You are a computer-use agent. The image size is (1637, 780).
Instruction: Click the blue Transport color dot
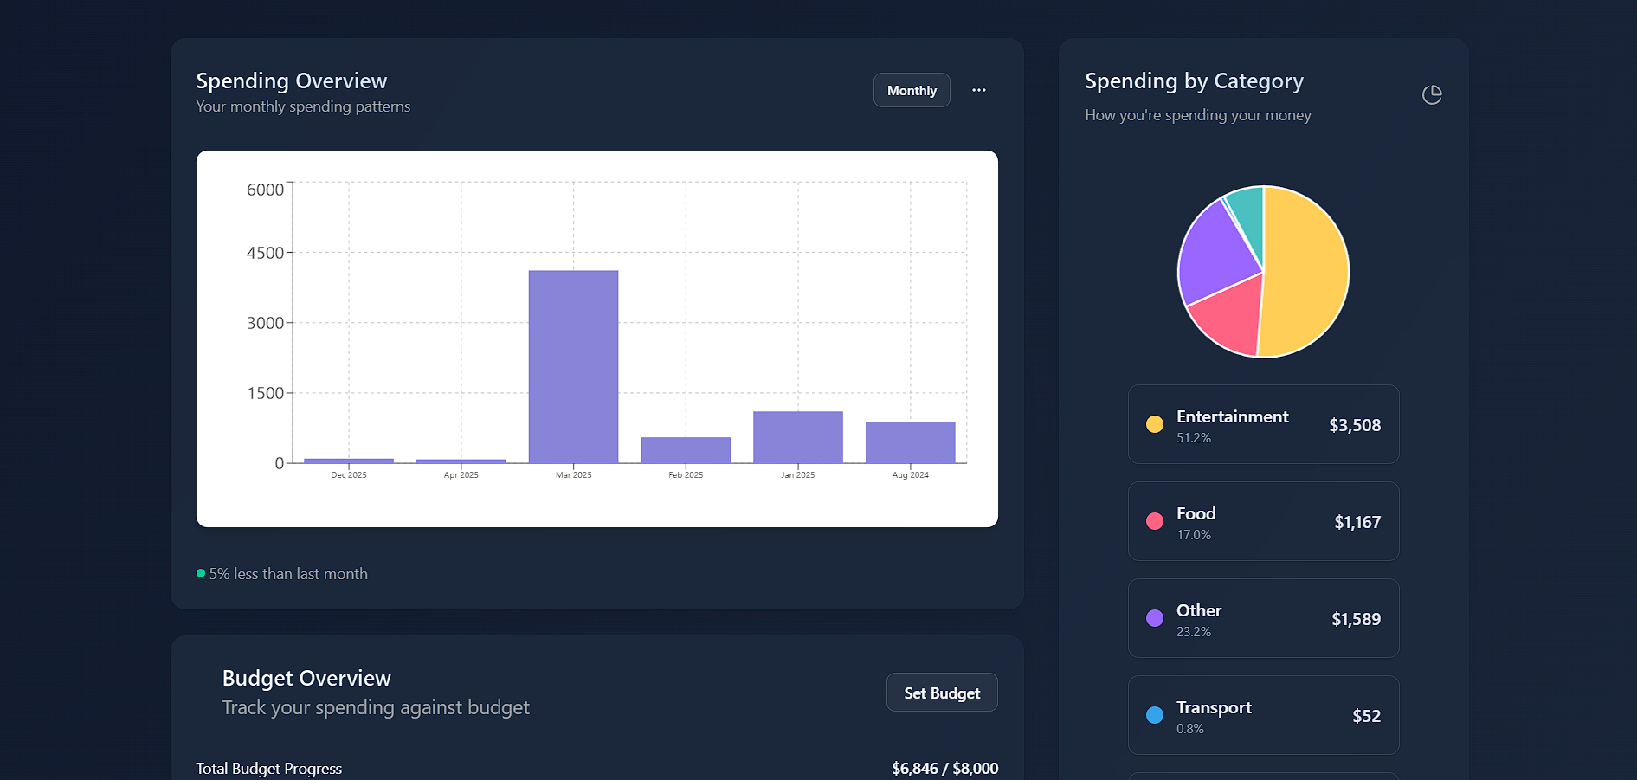(1155, 715)
